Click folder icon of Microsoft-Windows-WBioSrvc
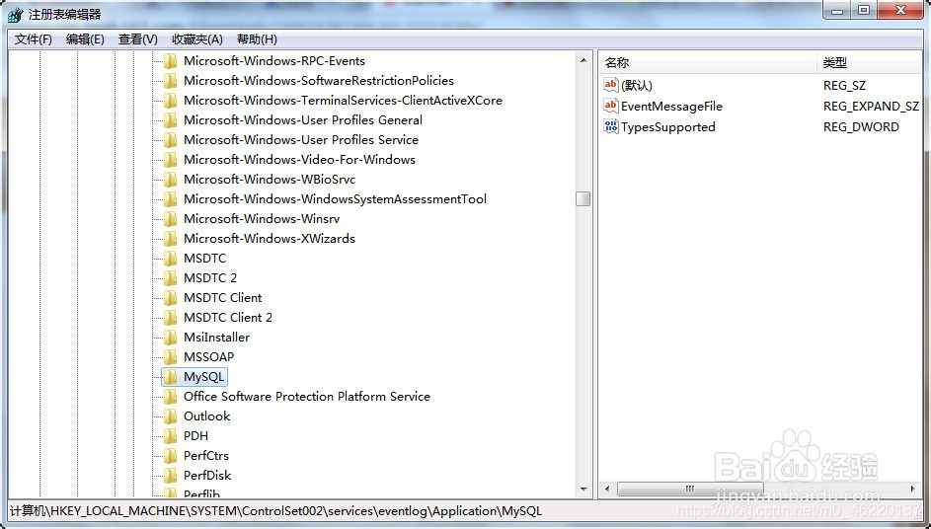This screenshot has width=931, height=529. 171,180
